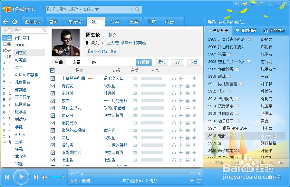Screen dimensions: 290x187
Task: Click the main play button
Action: pyautogui.click(x=21, y=177)
